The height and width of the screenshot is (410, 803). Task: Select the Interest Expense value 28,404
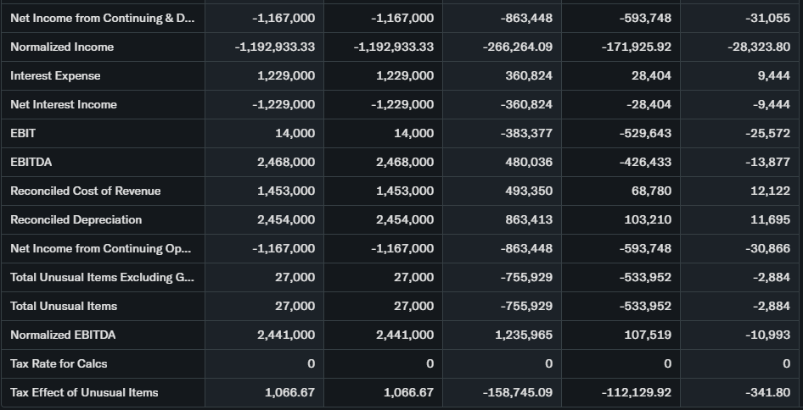tap(651, 75)
